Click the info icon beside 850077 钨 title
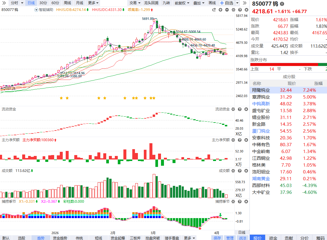Image resolution: width=327 pixels, height=240 pixels. 282,4
